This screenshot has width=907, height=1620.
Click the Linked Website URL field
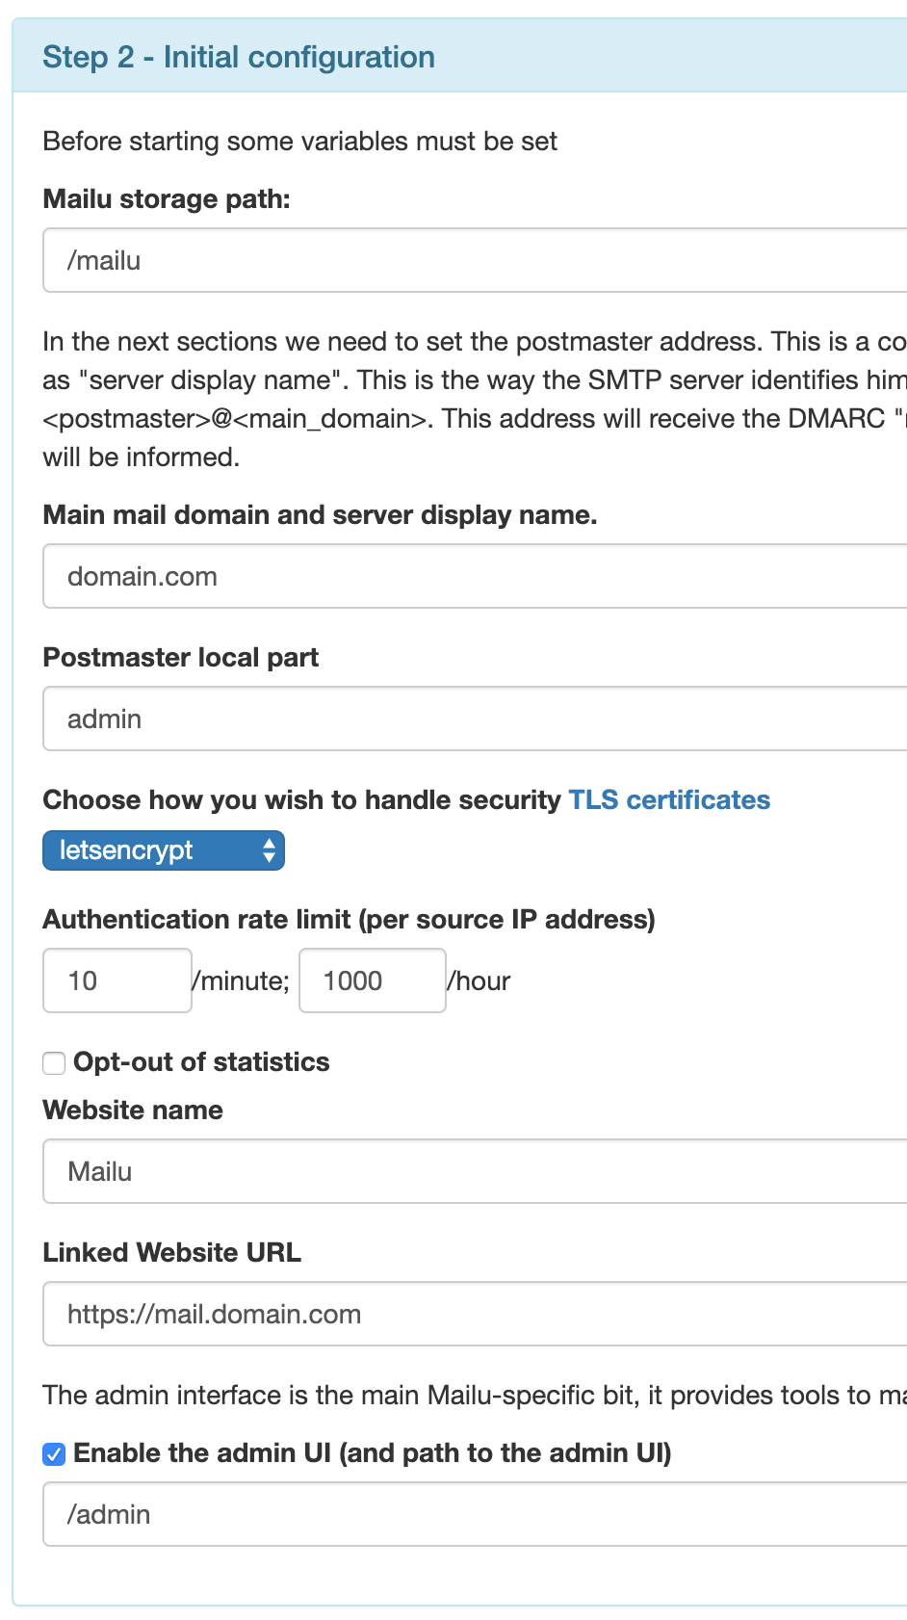pyautogui.click(x=476, y=1314)
